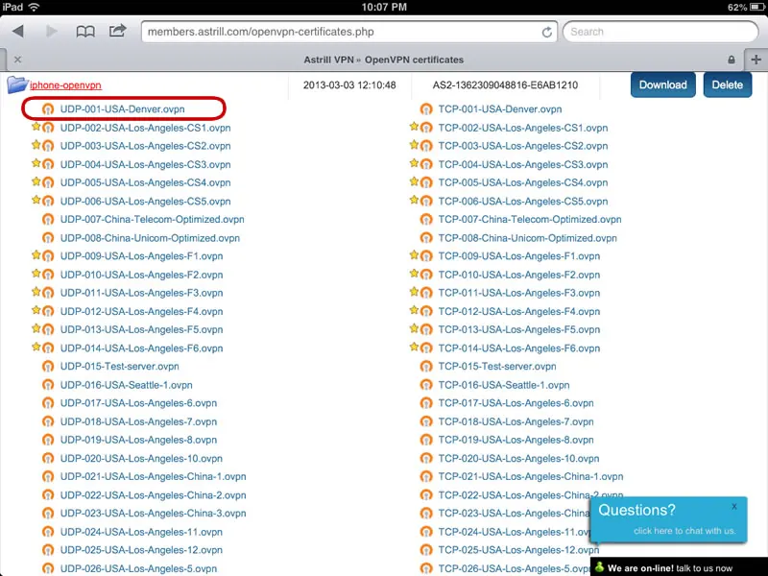Click star next to TCP-003-USA-Los-Angeles-CS2.ovpn
Screen dimensions: 768x576
(414, 145)
